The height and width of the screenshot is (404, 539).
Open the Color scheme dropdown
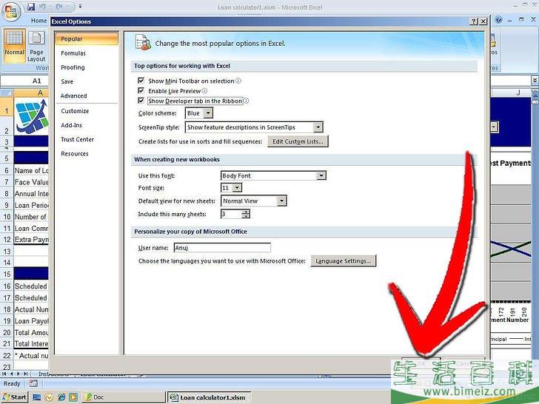tap(208, 113)
